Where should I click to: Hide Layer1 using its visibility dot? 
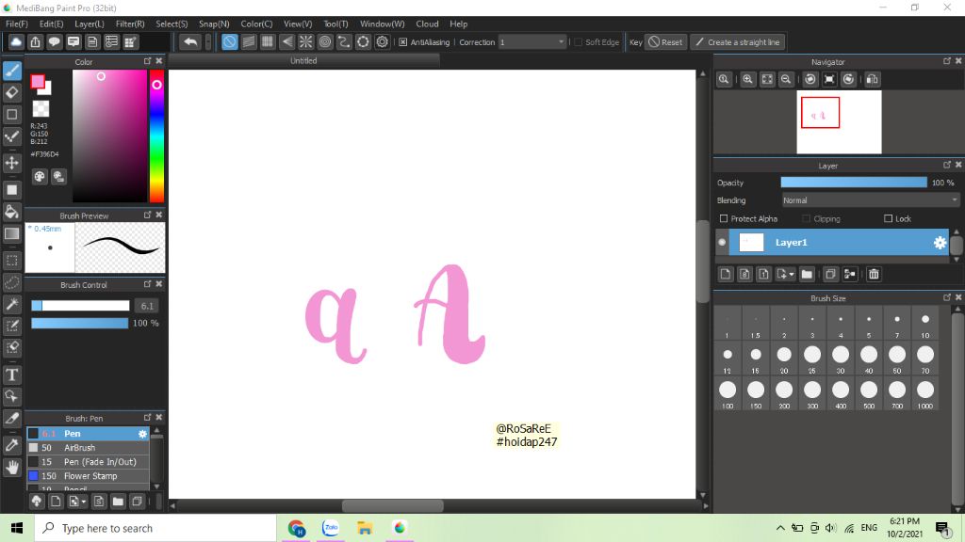click(x=723, y=243)
